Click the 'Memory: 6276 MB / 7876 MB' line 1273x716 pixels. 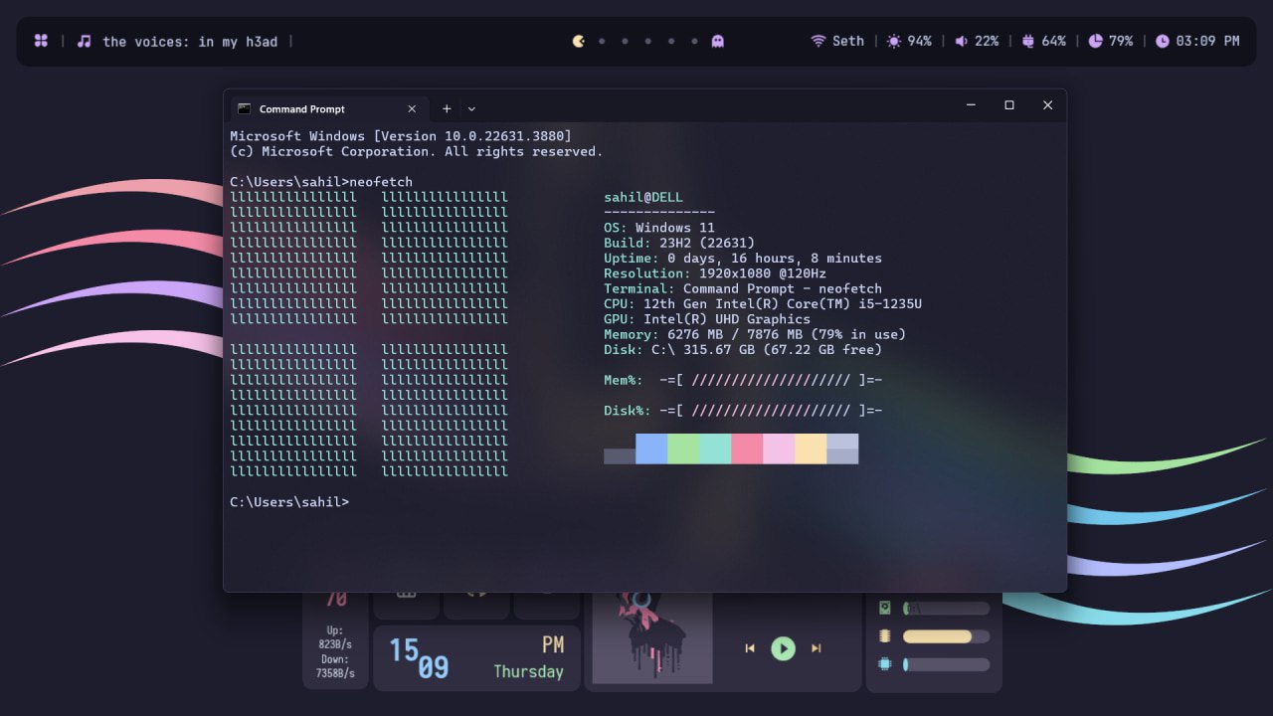(x=755, y=334)
